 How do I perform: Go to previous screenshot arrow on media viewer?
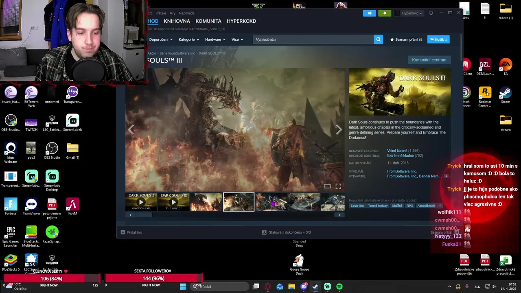(x=131, y=129)
